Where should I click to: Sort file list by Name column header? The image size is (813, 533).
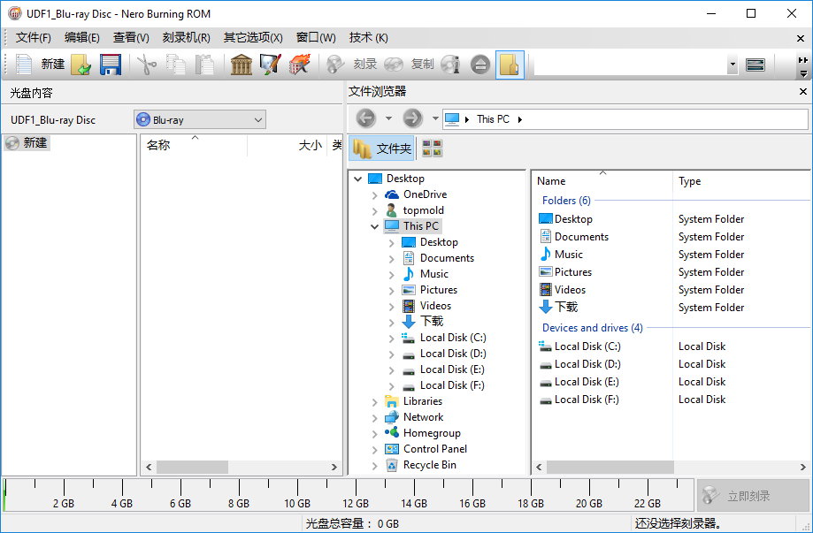pos(602,181)
